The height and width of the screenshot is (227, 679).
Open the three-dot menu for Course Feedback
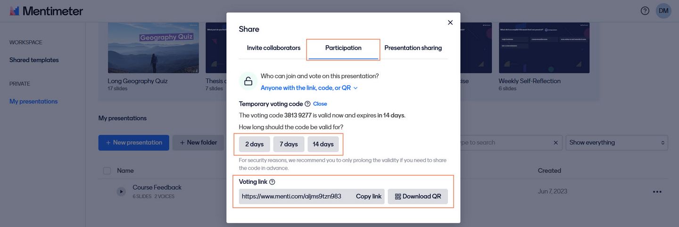point(657,192)
